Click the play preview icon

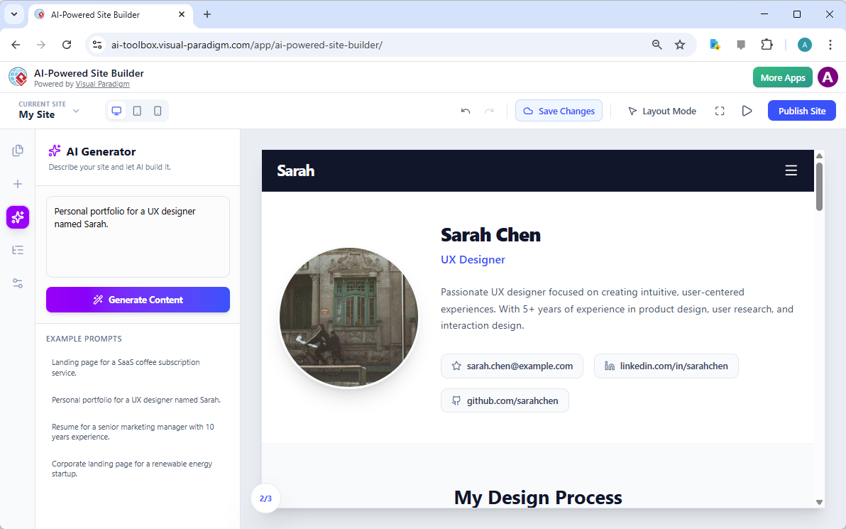coord(746,111)
